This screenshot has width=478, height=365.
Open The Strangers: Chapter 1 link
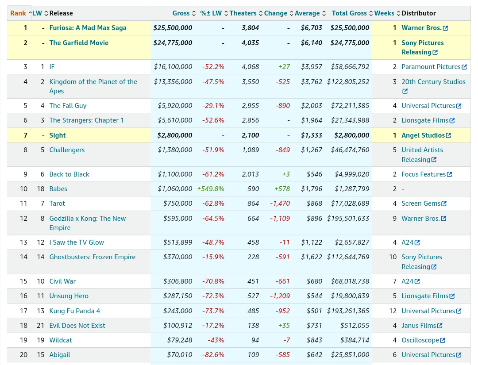(x=87, y=120)
